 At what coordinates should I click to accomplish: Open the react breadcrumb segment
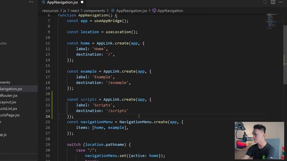click(75, 11)
